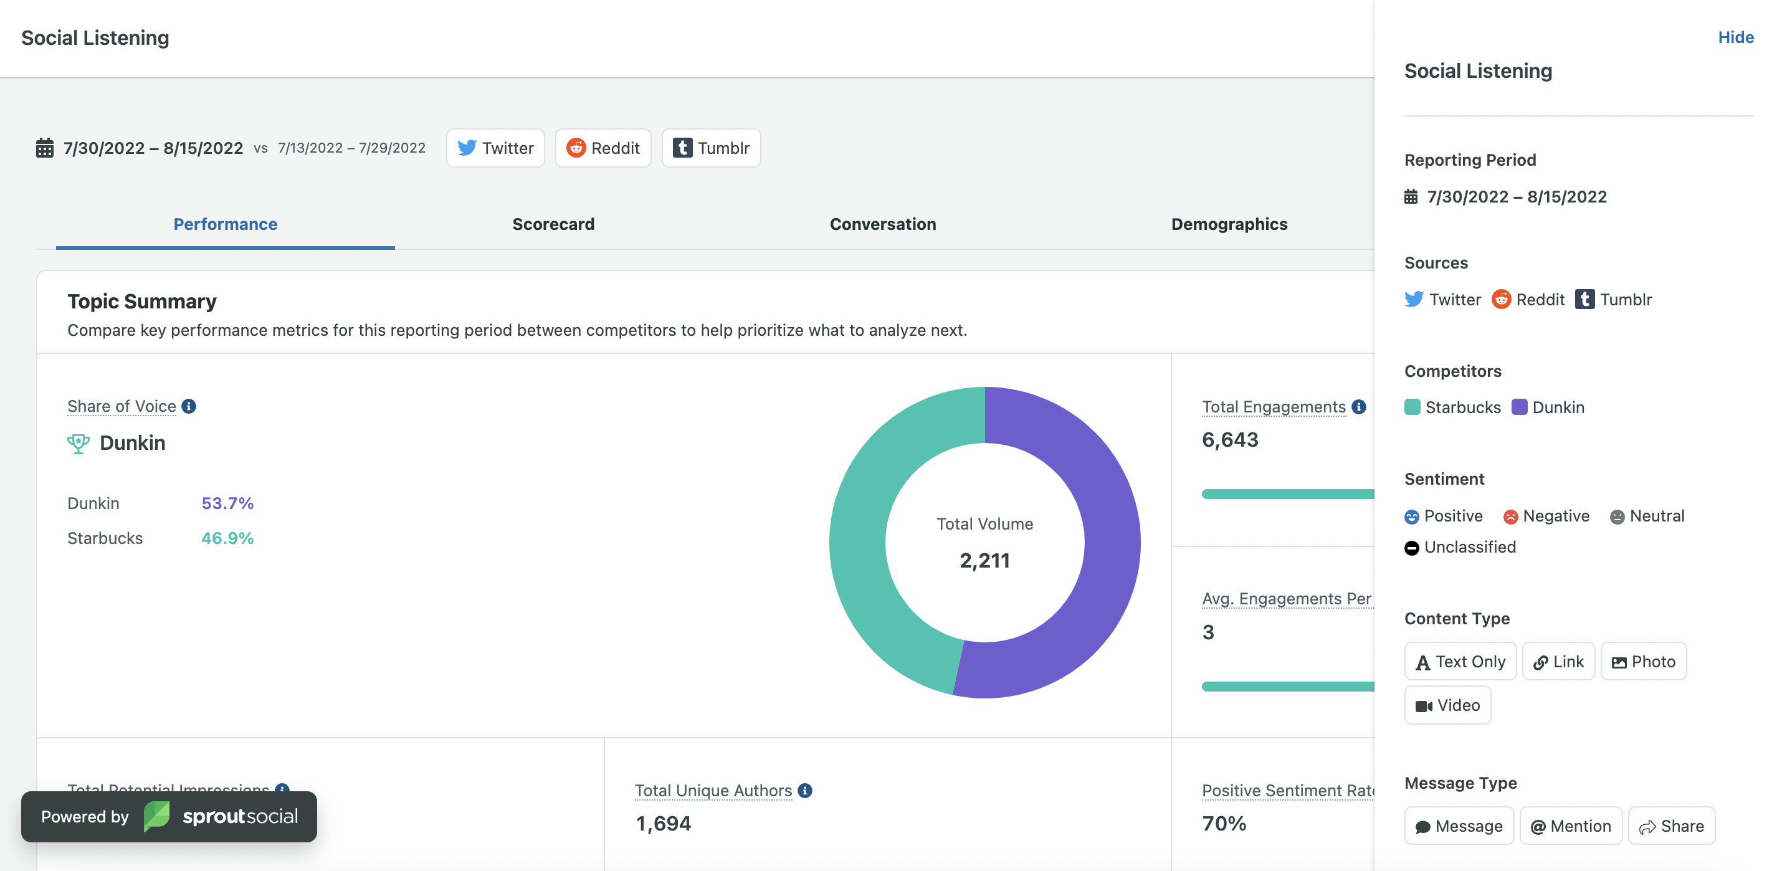The image size is (1777, 871).
Task: Click the Dunkin purple color swatch
Action: coord(1519,407)
